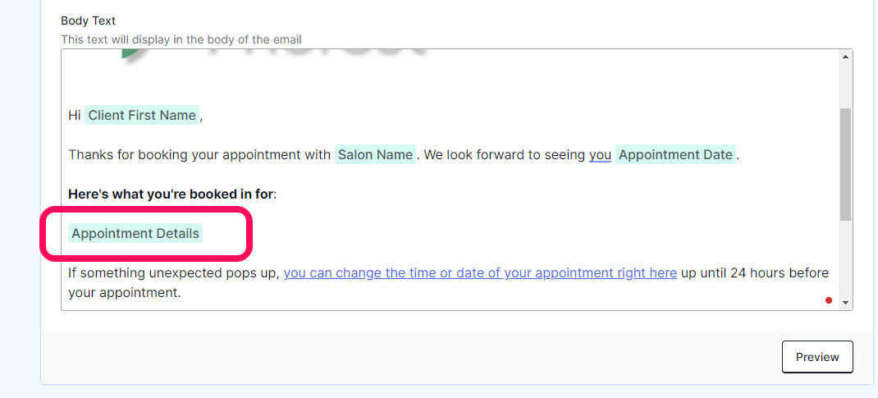This screenshot has width=878, height=398.
Task: Click the red dot indicator in editor corner
Action: click(829, 300)
